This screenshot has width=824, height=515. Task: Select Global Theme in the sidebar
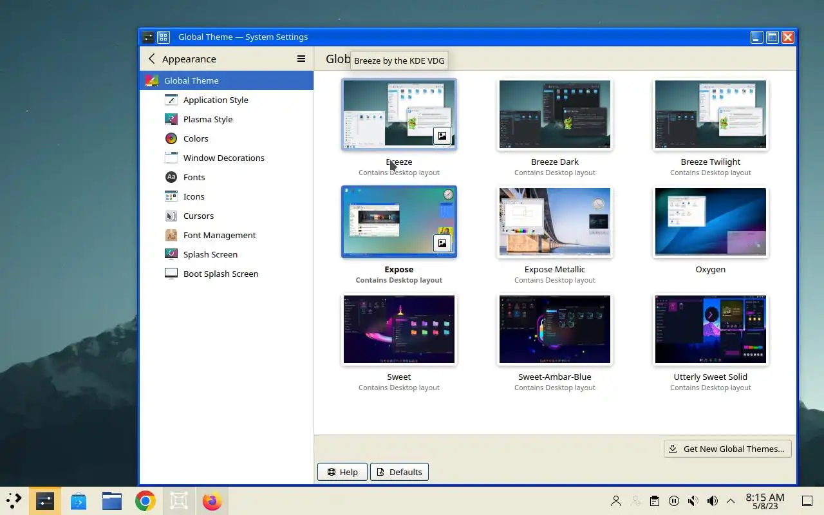(227, 80)
